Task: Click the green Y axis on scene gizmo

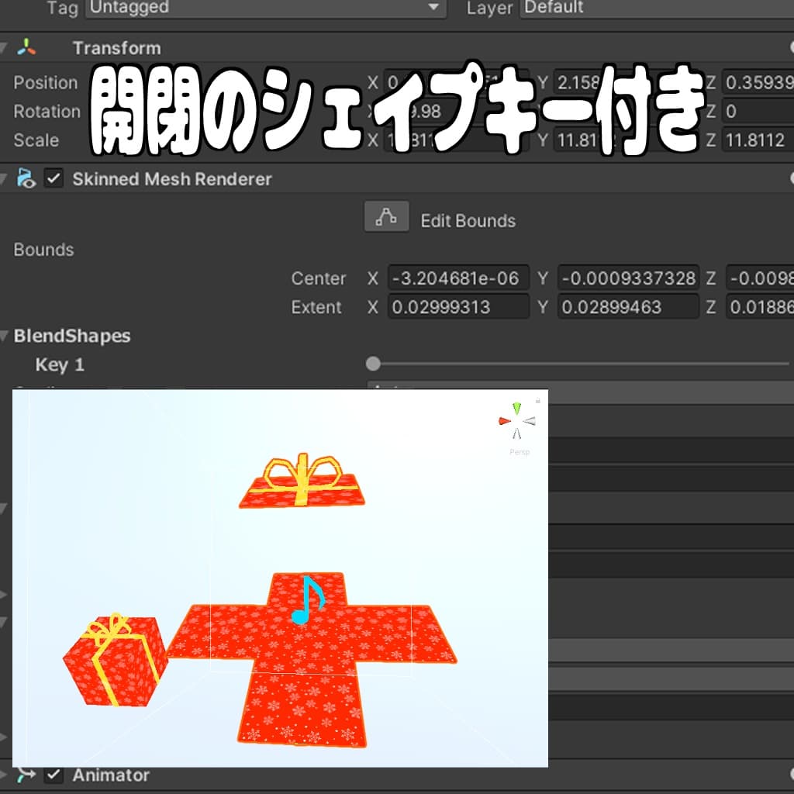Action: pos(517,408)
